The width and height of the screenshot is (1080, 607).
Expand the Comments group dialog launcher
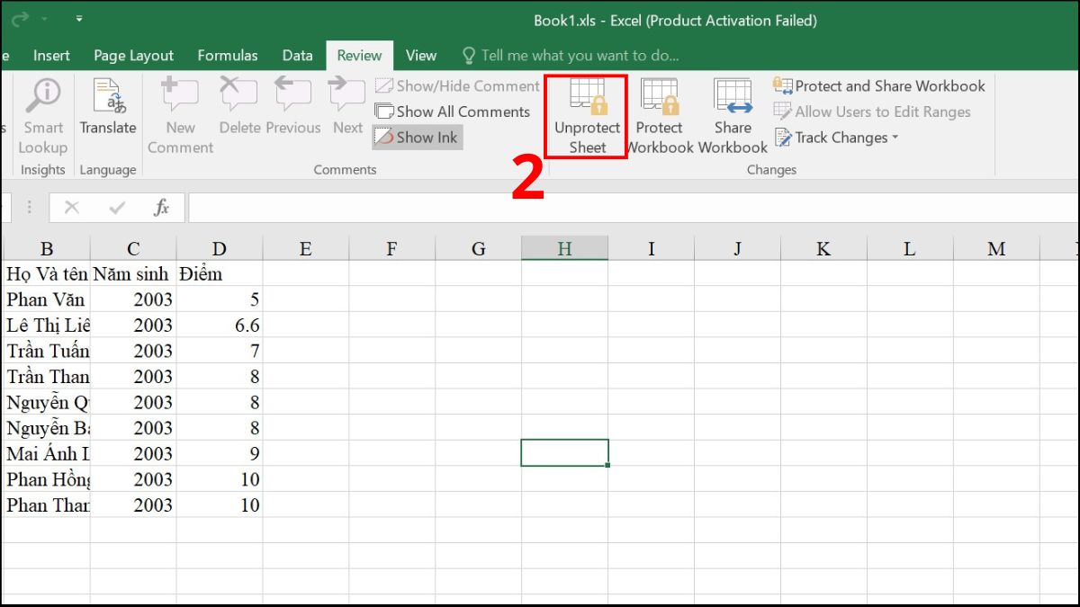click(x=345, y=169)
